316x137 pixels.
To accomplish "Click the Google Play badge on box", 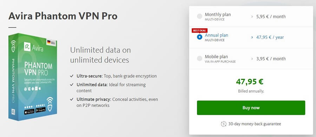I will (x=40, y=110).
